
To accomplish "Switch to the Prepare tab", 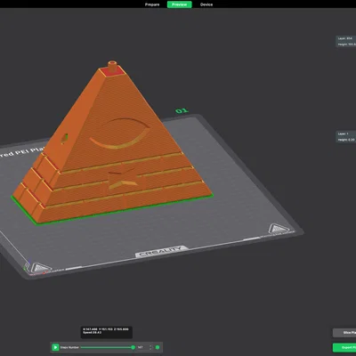I will pos(152,4).
